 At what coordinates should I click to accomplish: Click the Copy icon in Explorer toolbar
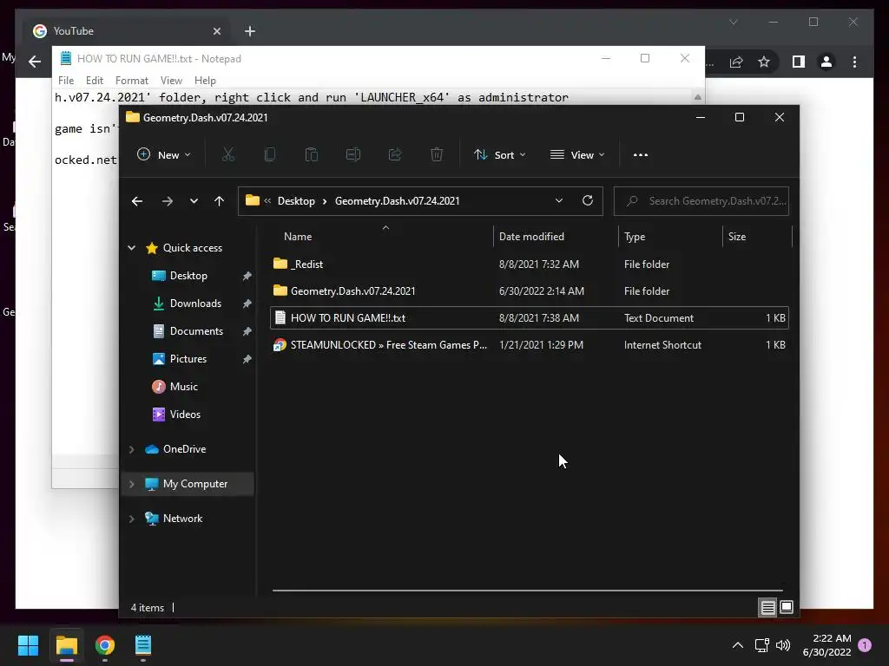pyautogui.click(x=270, y=154)
